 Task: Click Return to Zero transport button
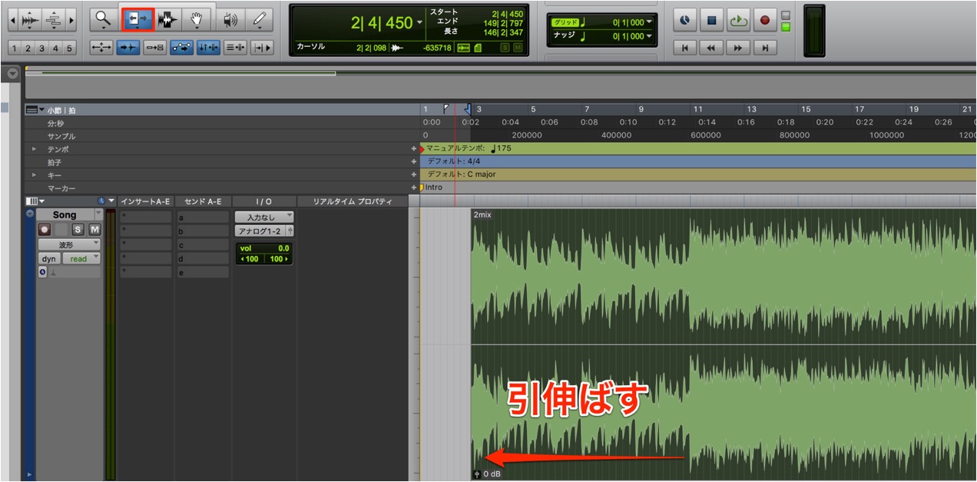point(685,48)
